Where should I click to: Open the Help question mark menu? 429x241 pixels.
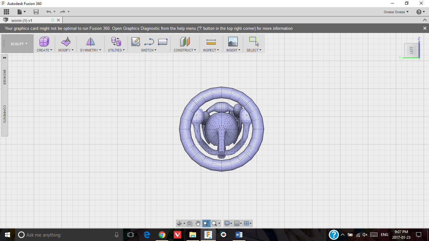pyautogui.click(x=420, y=12)
